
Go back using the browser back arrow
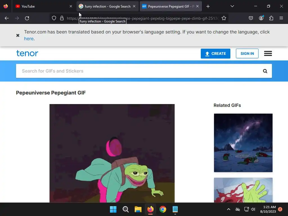pyautogui.click(x=7, y=18)
